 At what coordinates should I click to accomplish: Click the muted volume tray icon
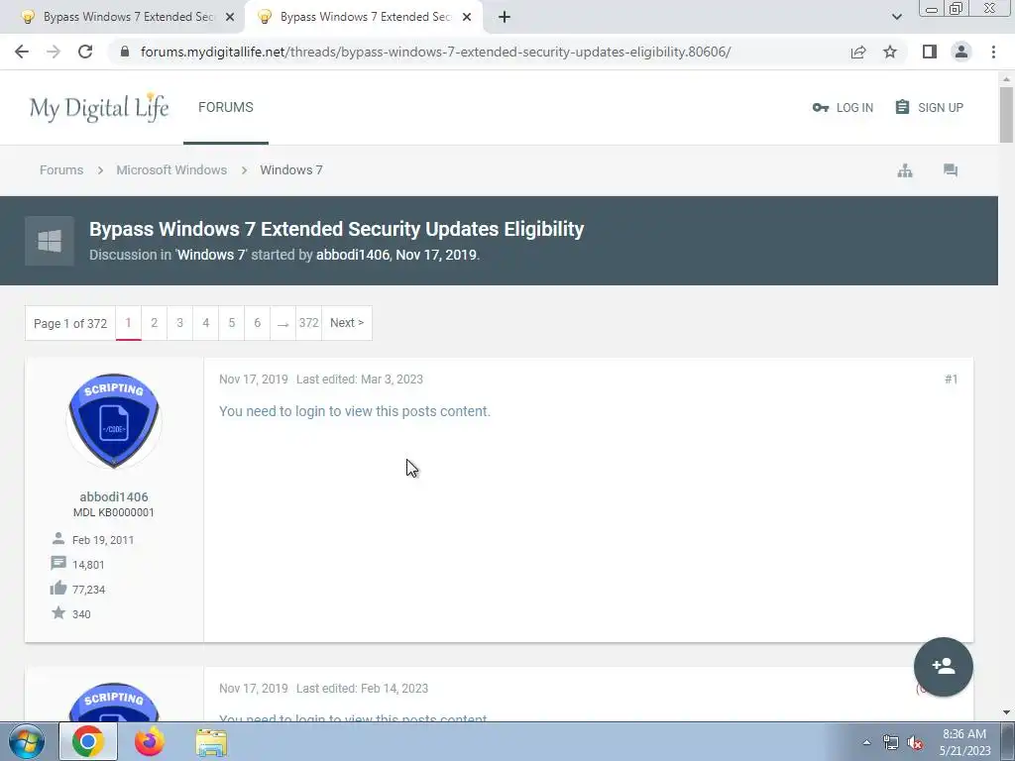[915, 742]
